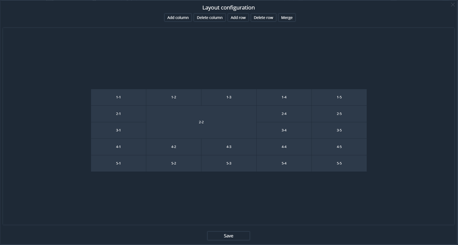Choose cell 2-1 in the grid
The height and width of the screenshot is (245, 458).
pos(118,114)
